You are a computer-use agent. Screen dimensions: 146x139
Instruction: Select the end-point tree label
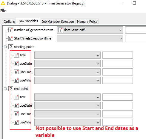tap(21, 89)
